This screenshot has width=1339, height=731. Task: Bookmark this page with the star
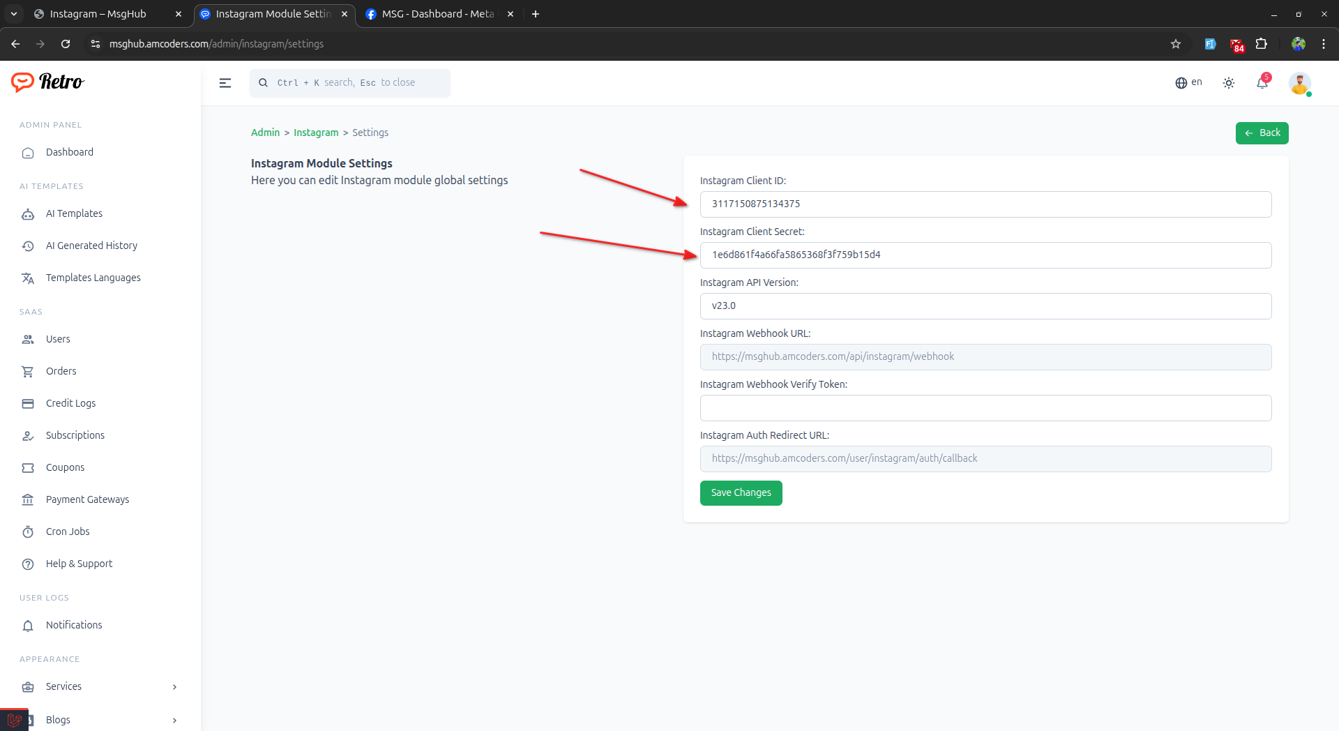[1176, 43]
